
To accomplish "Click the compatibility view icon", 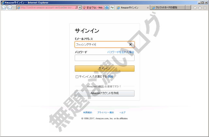I will pos(107,8).
